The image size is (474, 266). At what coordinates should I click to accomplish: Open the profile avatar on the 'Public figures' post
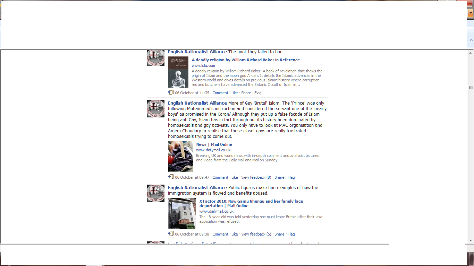[x=156, y=193]
